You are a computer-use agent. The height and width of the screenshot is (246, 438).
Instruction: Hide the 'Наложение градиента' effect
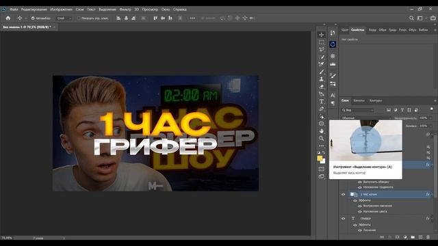click(x=360, y=187)
